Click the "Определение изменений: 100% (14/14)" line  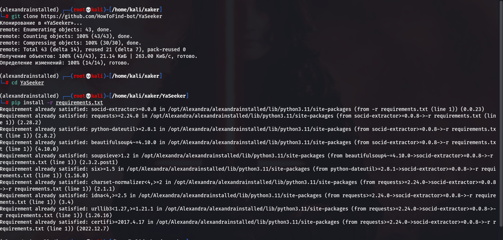click(x=65, y=63)
